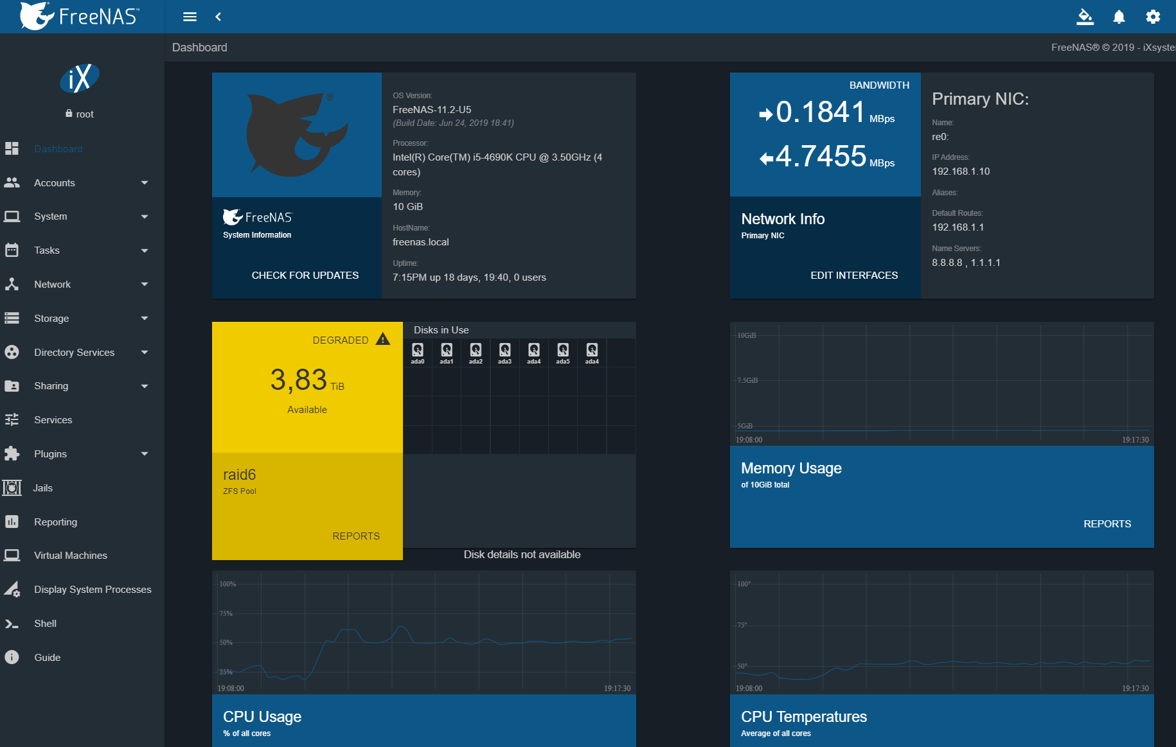
Task: Click EDIT INTERFACES button
Action: coord(854,275)
